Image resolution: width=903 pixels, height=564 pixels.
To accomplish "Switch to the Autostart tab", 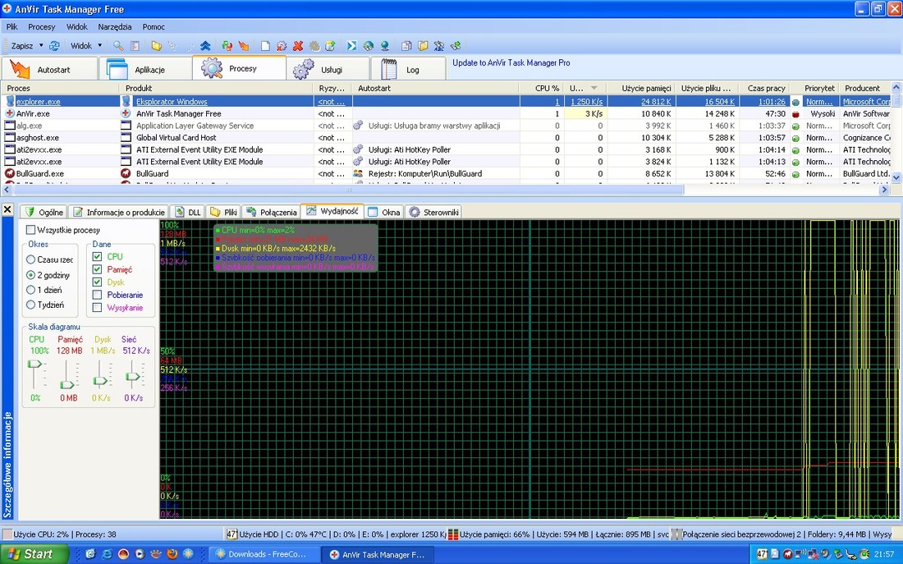I will coord(49,69).
